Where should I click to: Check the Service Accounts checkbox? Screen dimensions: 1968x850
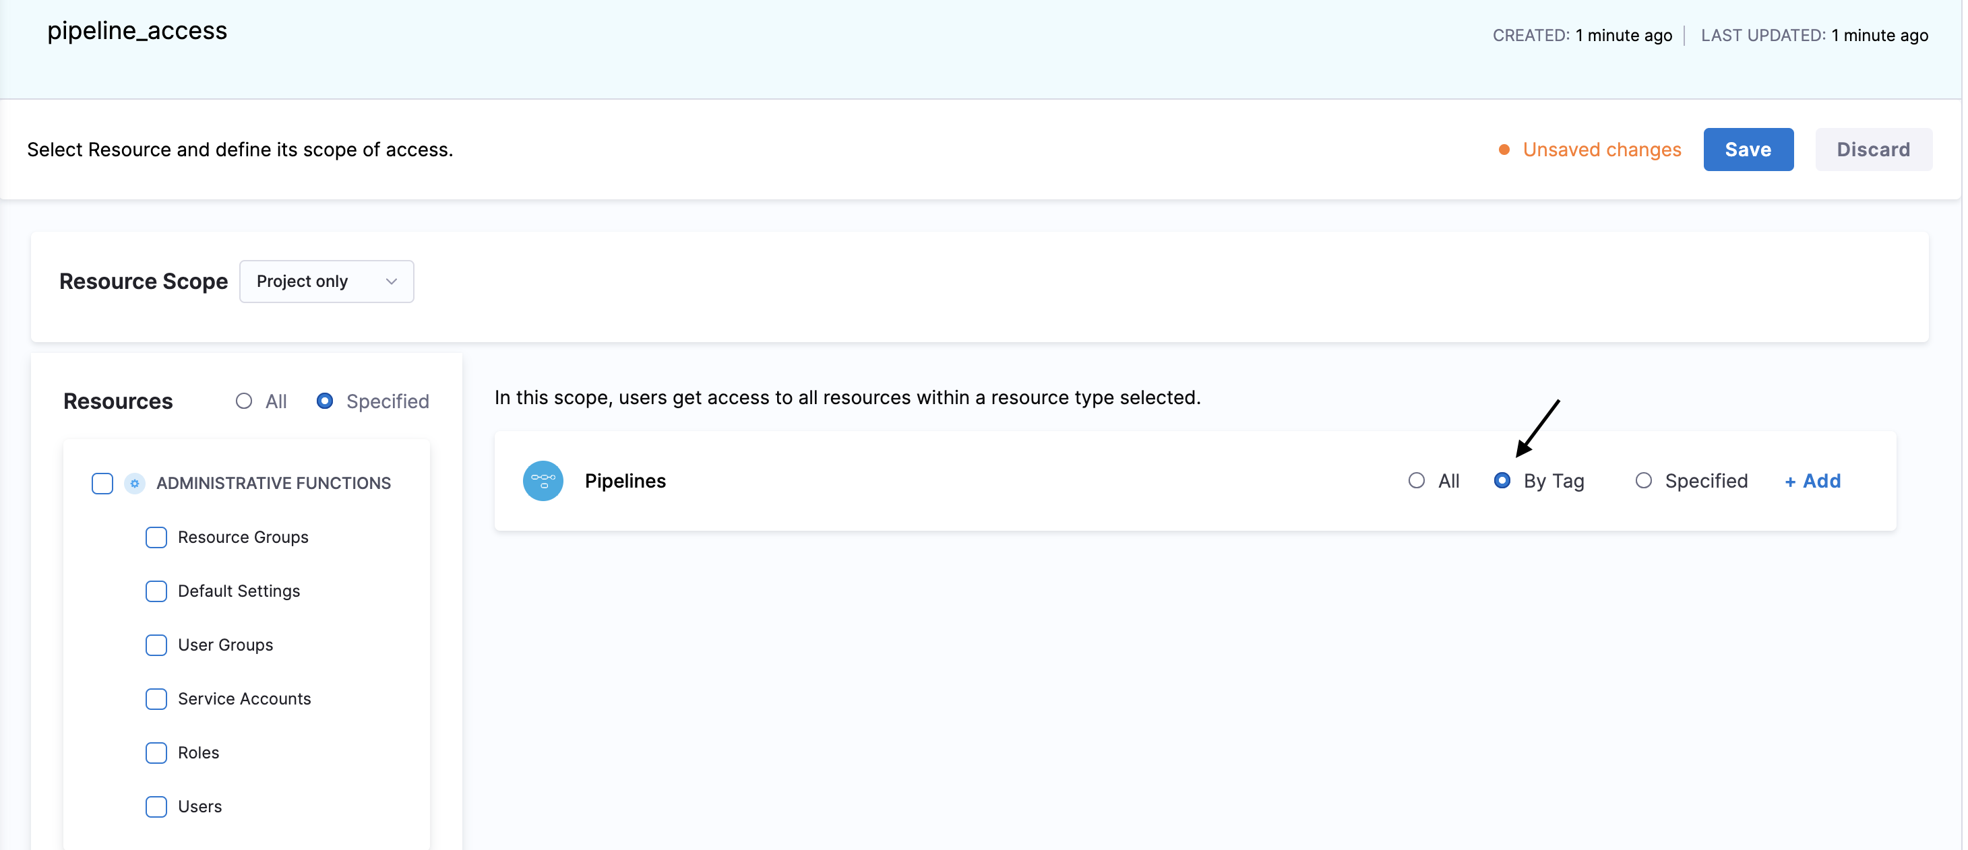pyautogui.click(x=156, y=698)
